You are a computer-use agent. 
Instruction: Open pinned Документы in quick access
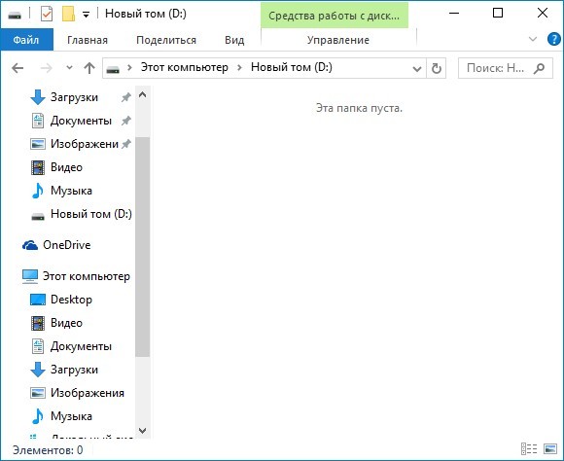[x=81, y=121]
